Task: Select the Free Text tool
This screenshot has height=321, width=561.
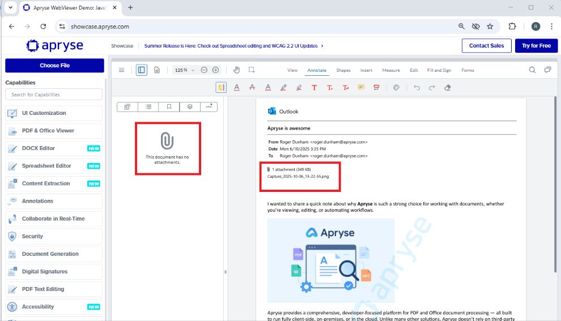Action: pos(314,88)
